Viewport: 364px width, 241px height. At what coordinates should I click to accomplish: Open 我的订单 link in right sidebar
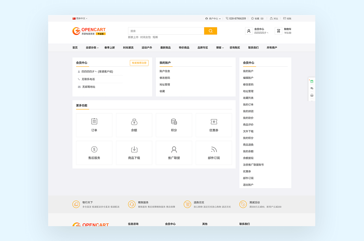click(x=248, y=105)
